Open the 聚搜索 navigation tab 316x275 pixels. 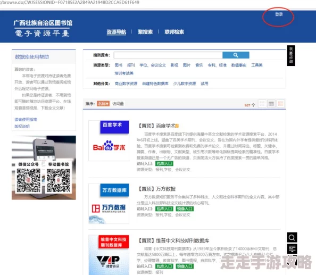pyautogui.click(x=145, y=32)
